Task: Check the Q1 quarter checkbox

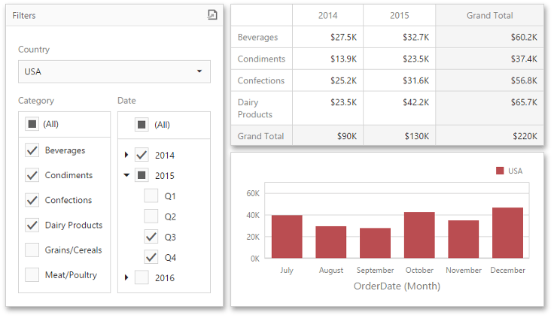Action: coord(151,196)
